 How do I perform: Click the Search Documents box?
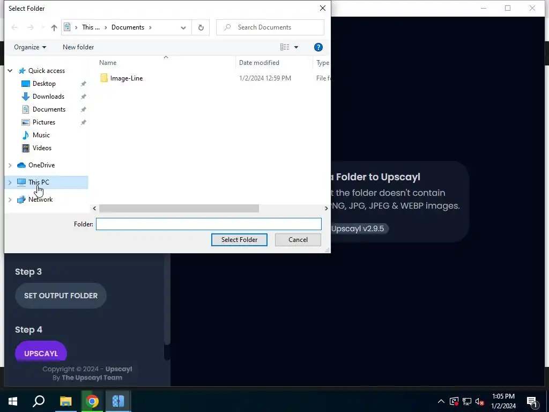pyautogui.click(x=270, y=27)
